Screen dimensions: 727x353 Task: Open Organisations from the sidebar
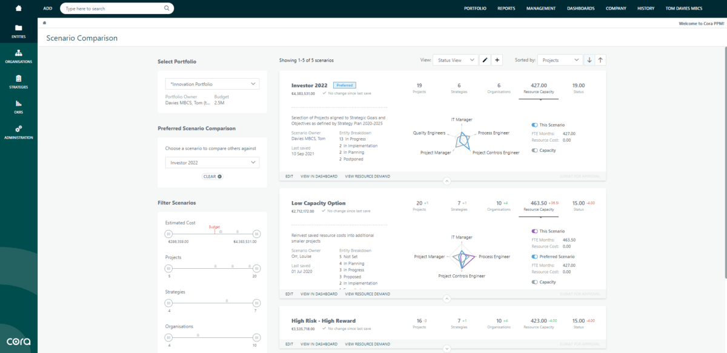(x=18, y=56)
